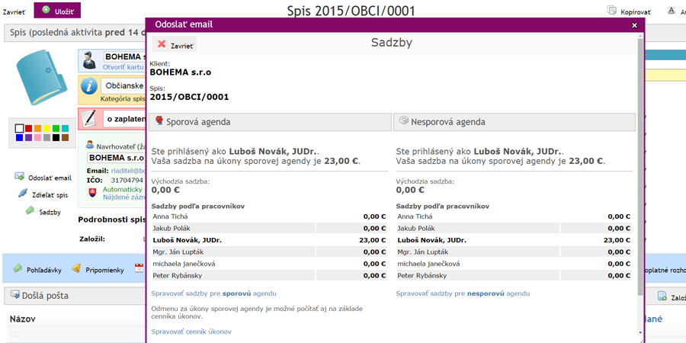This screenshot has height=343, width=686.
Task: Click the Navrhovateľ field 'BOHEMA s.r.o'
Action: (x=117, y=157)
